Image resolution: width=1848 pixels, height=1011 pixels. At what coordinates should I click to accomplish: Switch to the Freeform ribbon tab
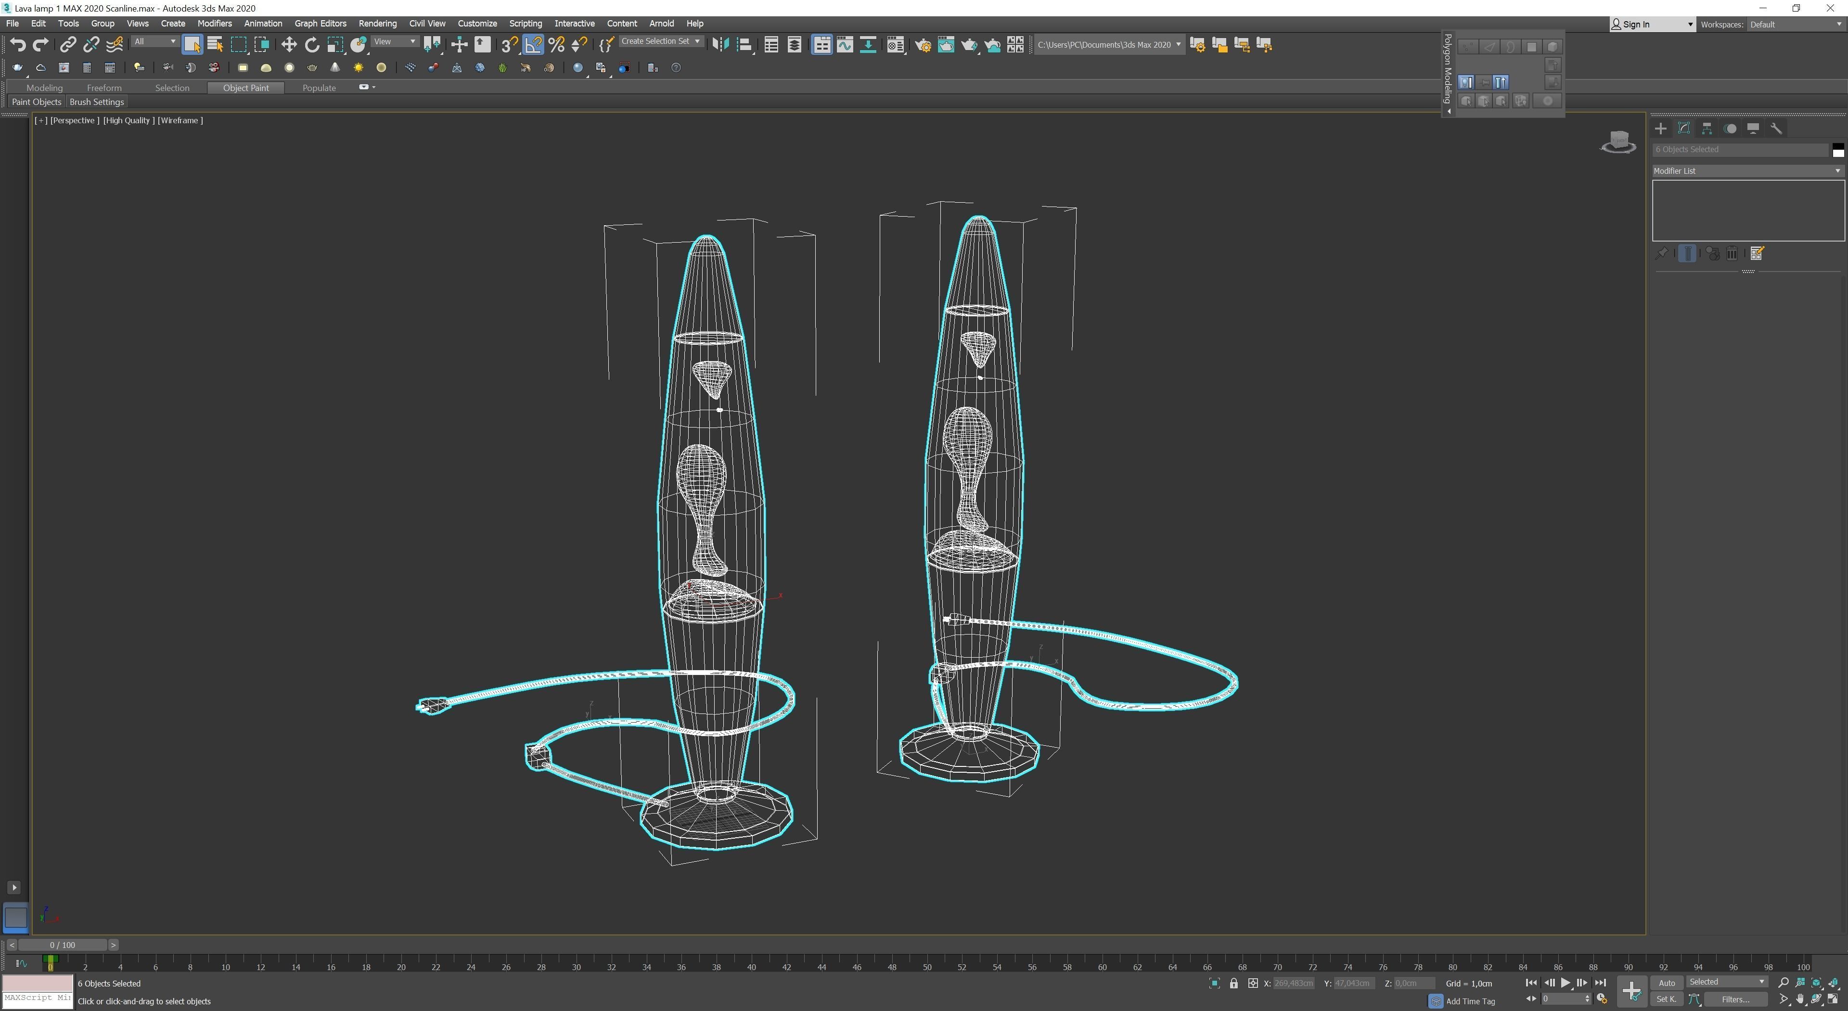(x=104, y=88)
